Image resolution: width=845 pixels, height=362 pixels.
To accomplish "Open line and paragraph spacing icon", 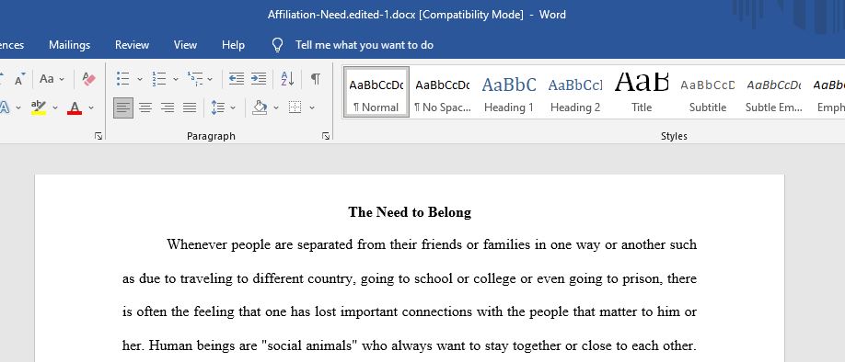I will click(x=218, y=107).
